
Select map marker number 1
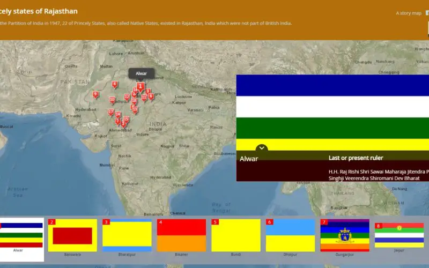click(x=140, y=87)
